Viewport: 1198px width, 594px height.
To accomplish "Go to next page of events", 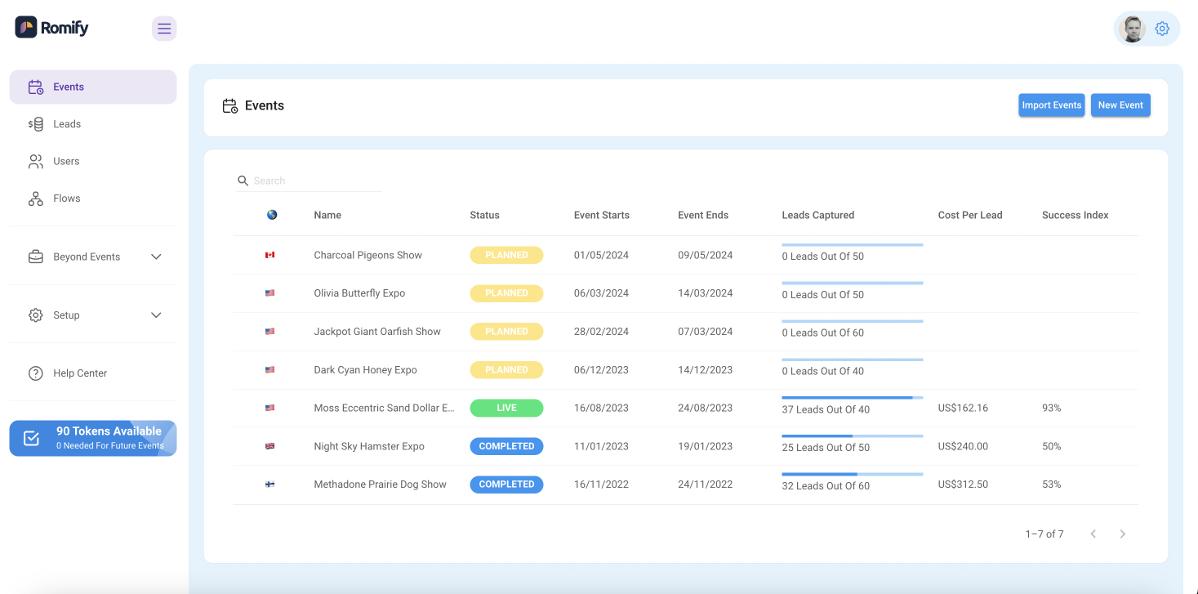I will pos(1122,534).
